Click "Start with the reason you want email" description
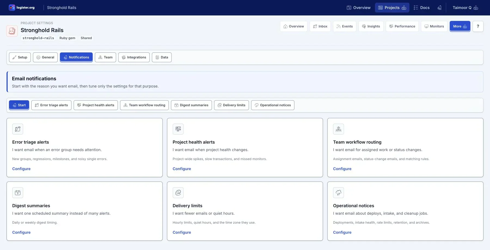Viewport: 490px width, 250px height. click(x=85, y=86)
